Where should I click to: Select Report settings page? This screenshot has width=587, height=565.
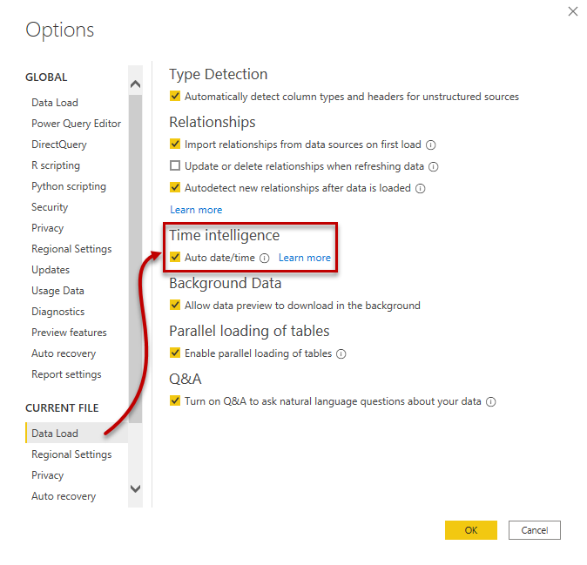tap(66, 375)
